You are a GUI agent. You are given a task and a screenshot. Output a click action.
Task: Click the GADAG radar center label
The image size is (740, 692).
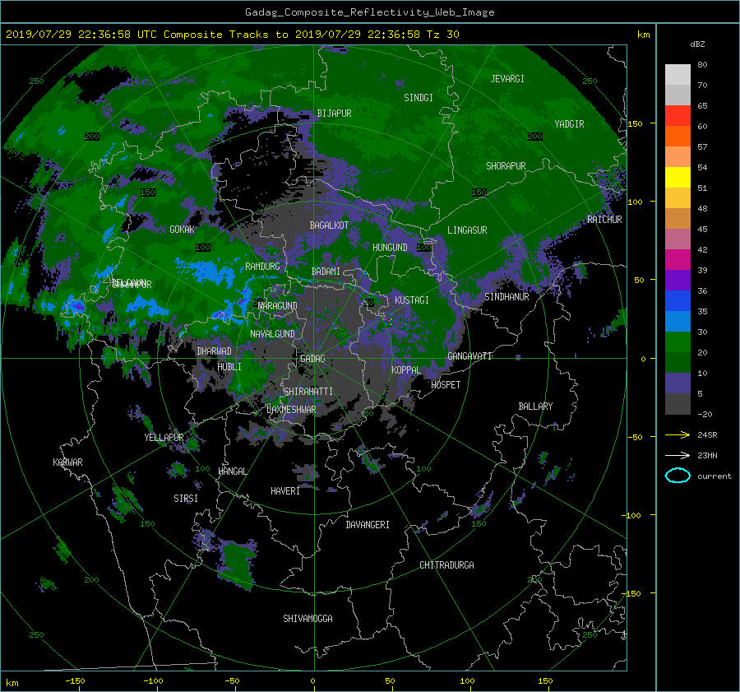(312, 359)
